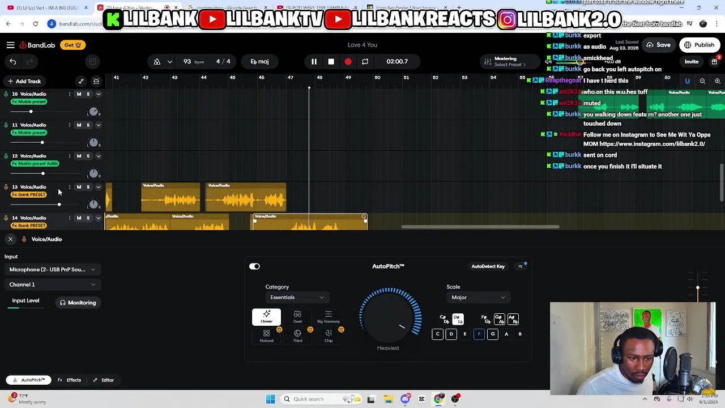Image resolution: width=725 pixels, height=408 pixels.
Task: Open the Category Essentials dropdown
Action: coord(297,297)
